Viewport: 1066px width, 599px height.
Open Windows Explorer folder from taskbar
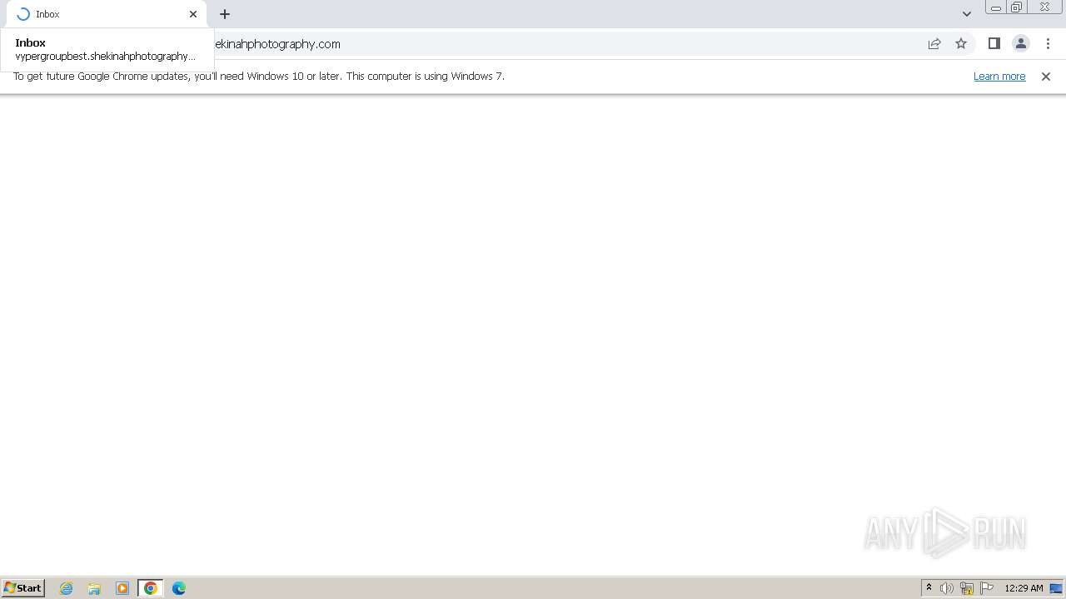[94, 588]
